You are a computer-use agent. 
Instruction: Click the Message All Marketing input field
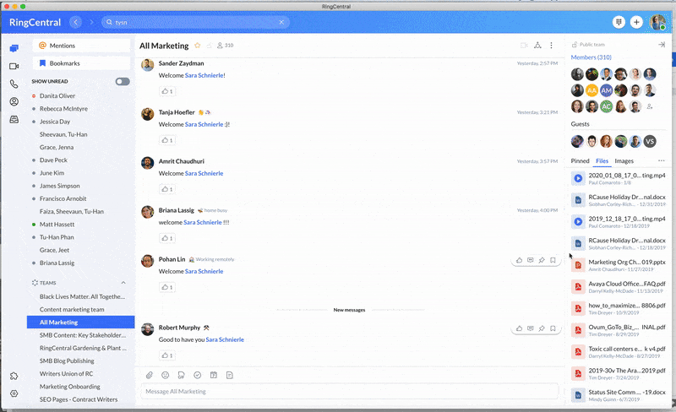pos(348,392)
